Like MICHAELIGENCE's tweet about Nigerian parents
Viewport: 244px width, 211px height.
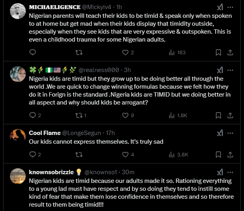click(x=125, y=52)
